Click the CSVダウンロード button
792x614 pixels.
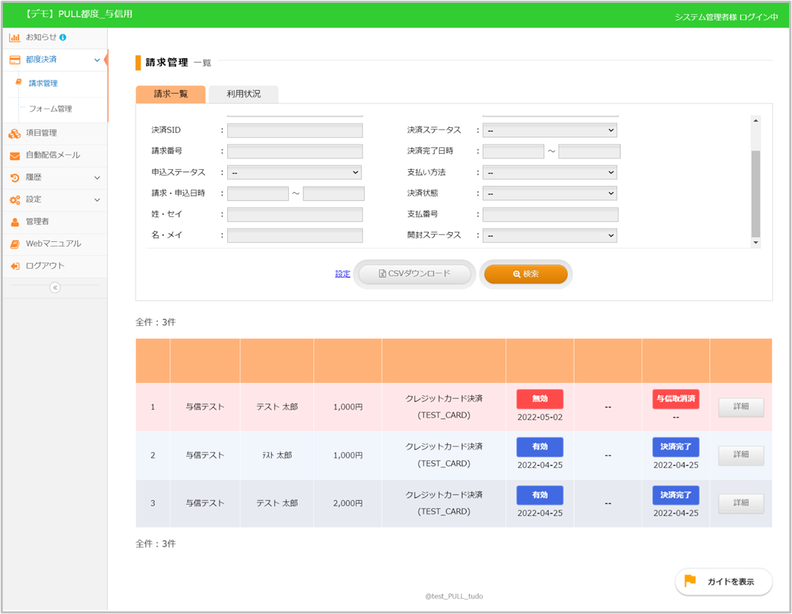click(x=415, y=274)
